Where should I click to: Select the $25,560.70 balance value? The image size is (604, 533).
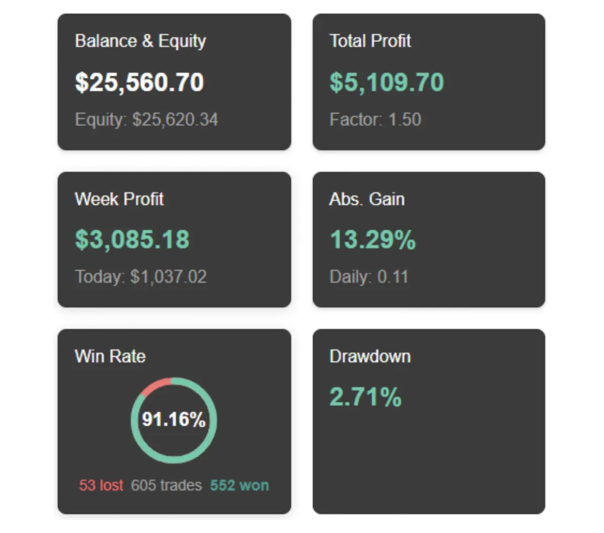(139, 82)
